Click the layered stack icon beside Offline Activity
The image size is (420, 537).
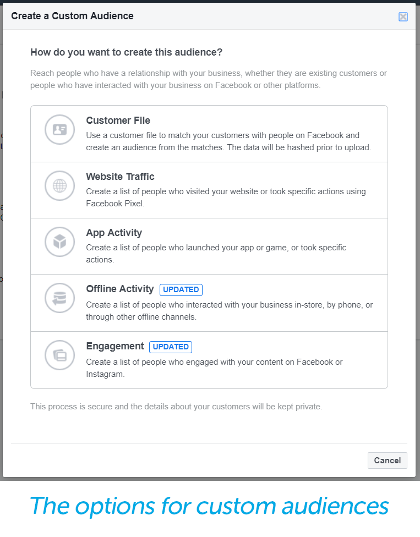point(59,298)
